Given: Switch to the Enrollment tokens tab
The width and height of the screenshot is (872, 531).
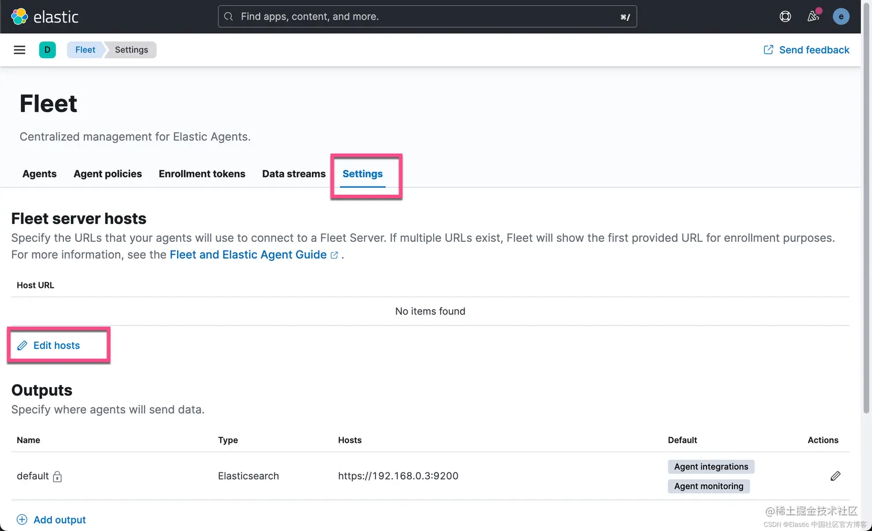Looking at the screenshot, I should pyautogui.click(x=202, y=174).
